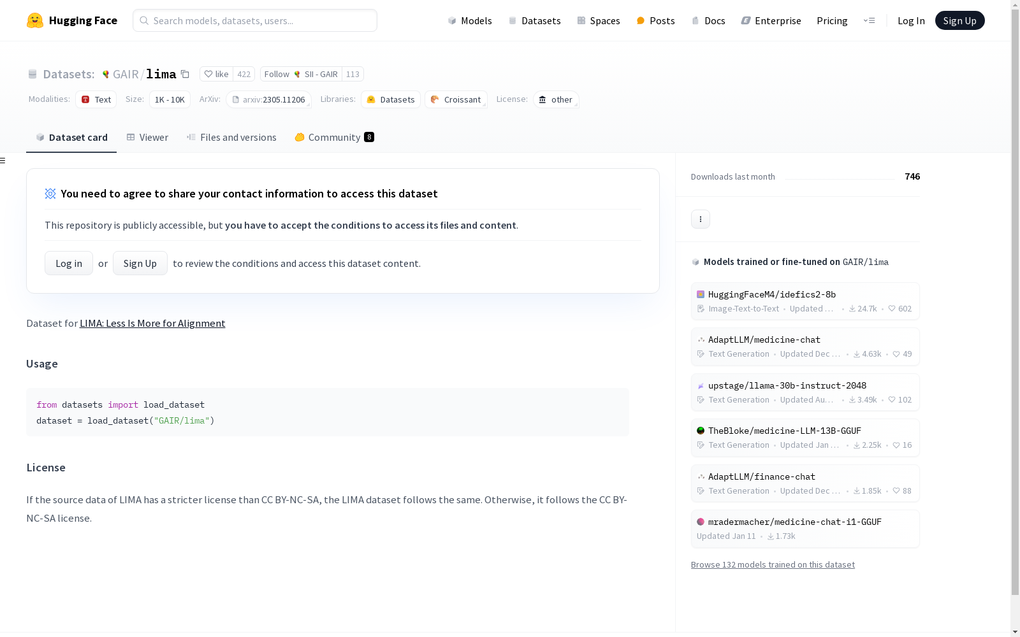
Task: Switch to the Viewer tab
Action: [147, 137]
